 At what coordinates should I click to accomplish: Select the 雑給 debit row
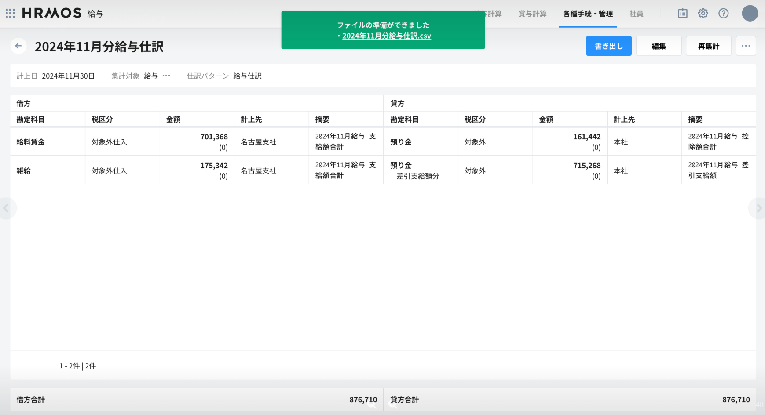coord(24,171)
